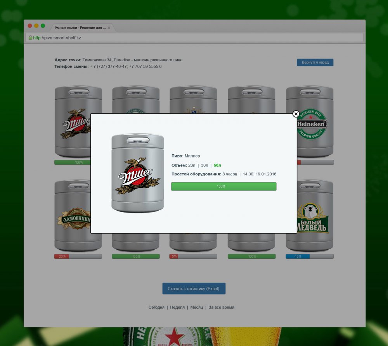Viewport: 388px width, 346px height.
Task: Select the Сегодня period link
Action: [156, 308]
